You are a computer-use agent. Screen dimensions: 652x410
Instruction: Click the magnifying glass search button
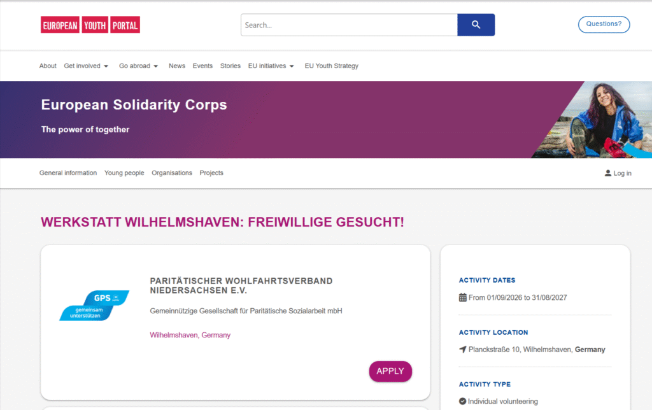click(476, 25)
